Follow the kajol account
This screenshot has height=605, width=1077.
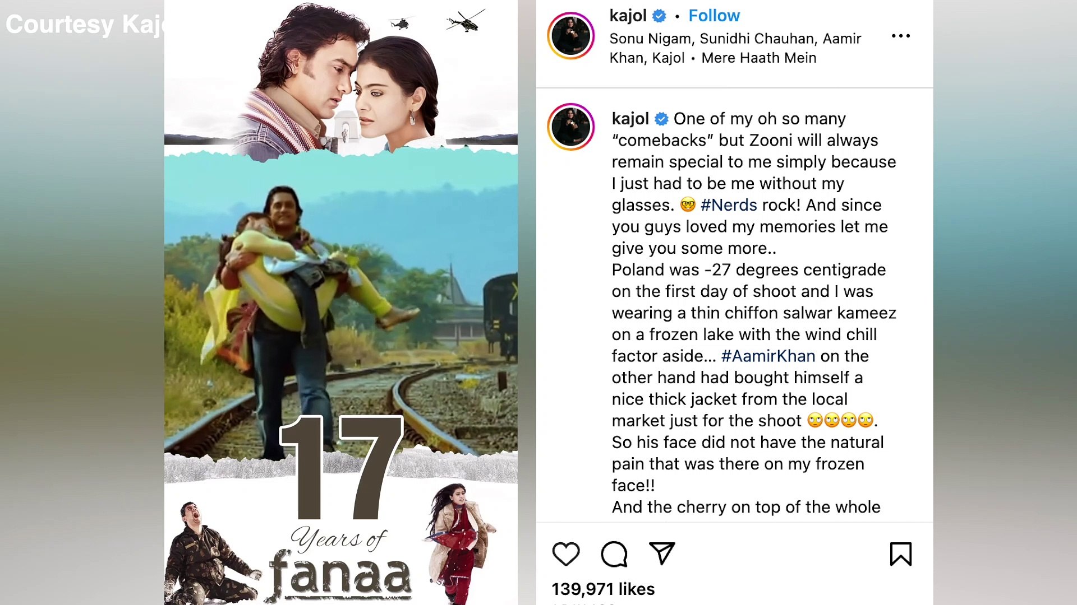(714, 16)
